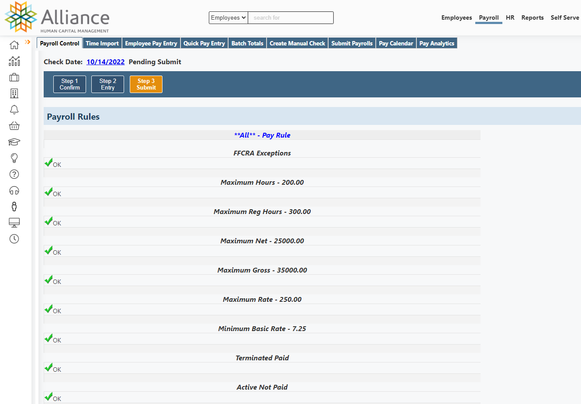This screenshot has height=404, width=581.
Task: Open the Employees search type dropdown
Action: [228, 17]
